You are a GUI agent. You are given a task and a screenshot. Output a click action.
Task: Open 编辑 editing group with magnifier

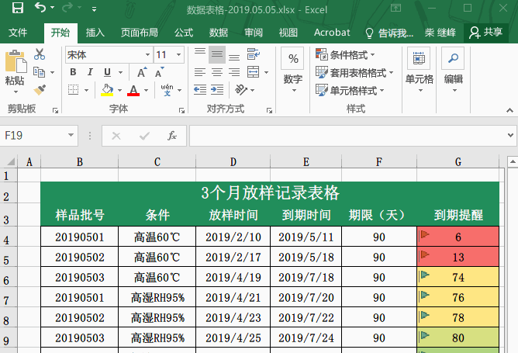pos(453,70)
